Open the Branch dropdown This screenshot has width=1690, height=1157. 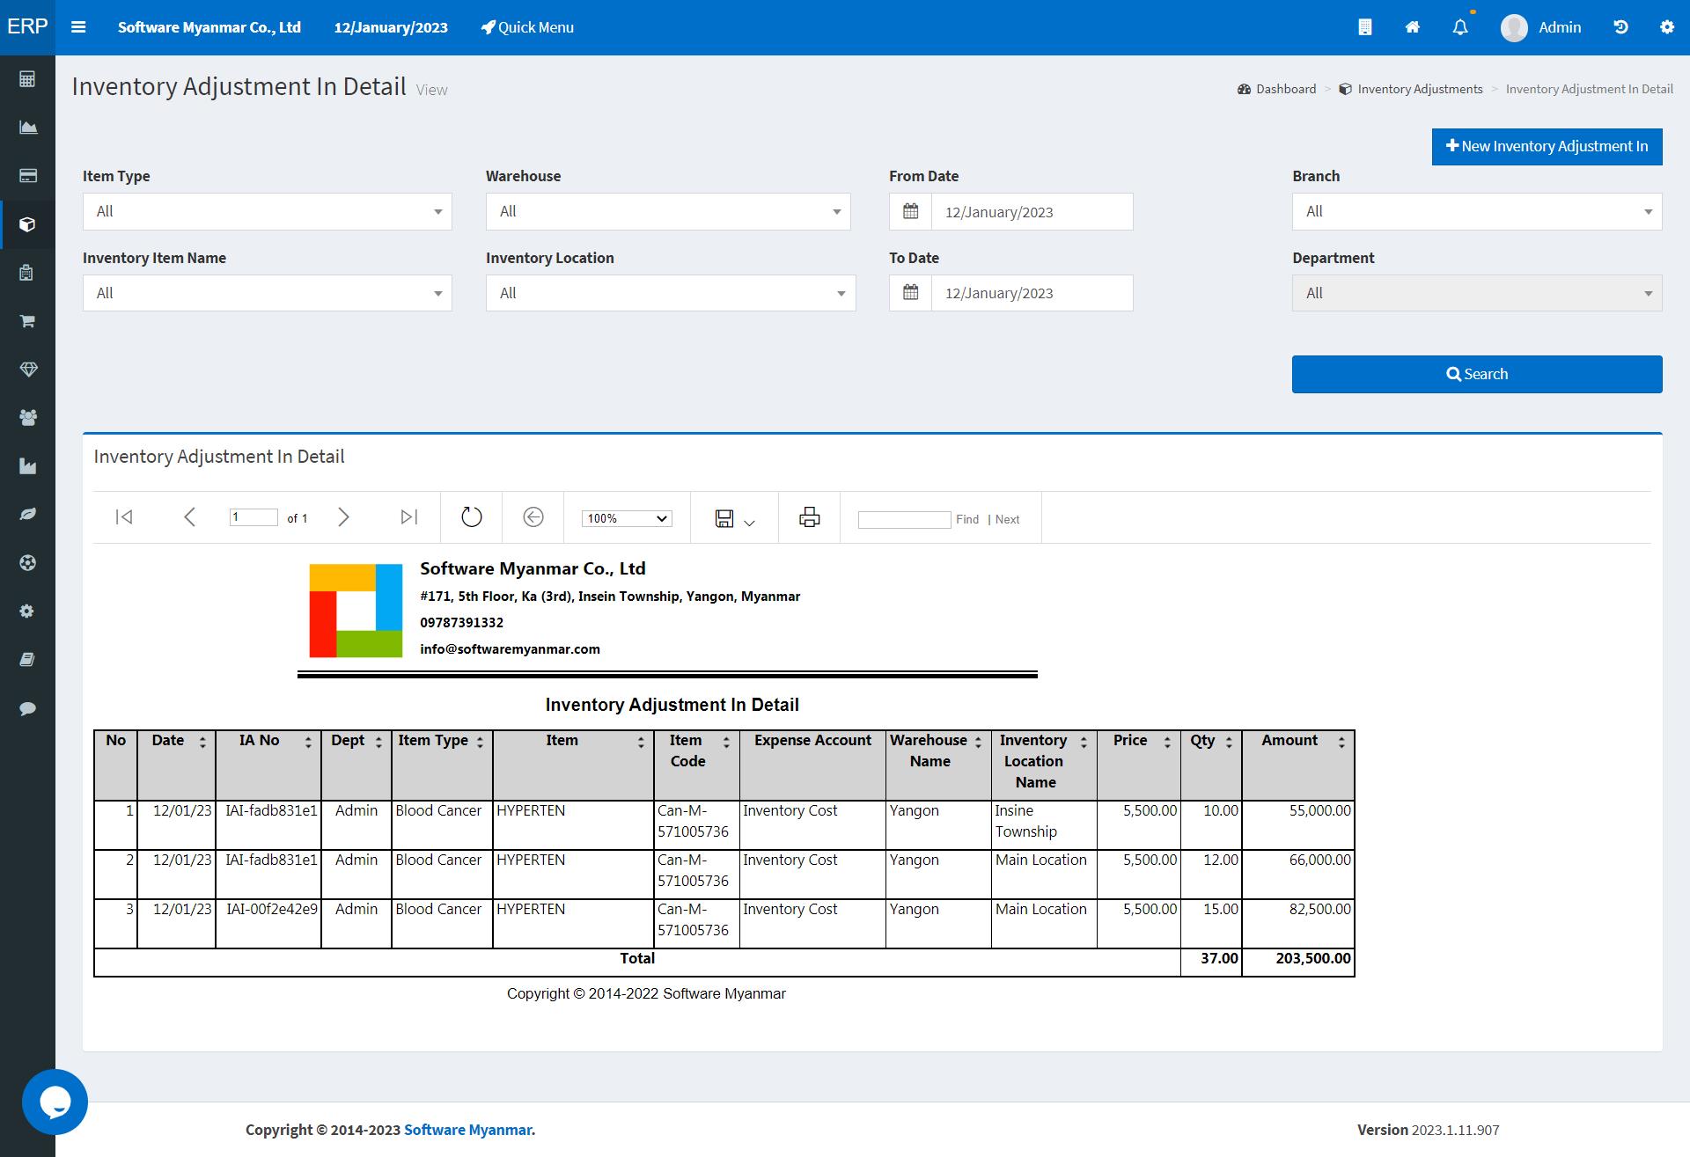coord(1477,211)
